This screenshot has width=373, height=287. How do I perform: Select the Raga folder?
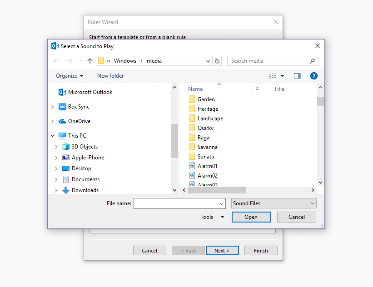coord(199,138)
